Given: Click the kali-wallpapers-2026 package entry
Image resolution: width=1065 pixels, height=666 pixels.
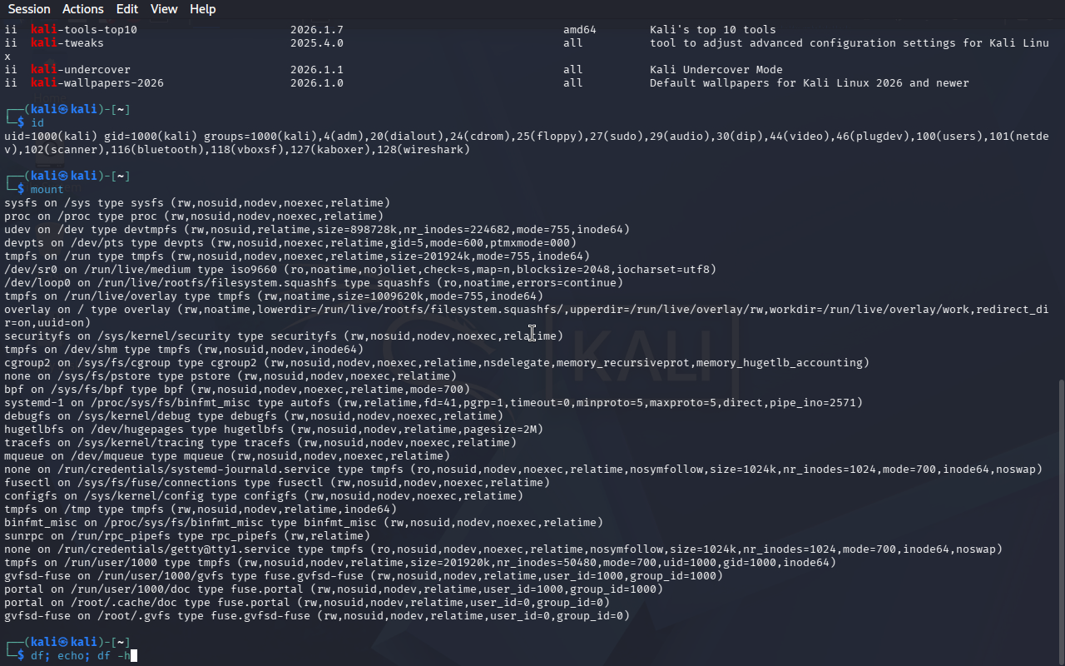Looking at the screenshot, I should pos(97,83).
